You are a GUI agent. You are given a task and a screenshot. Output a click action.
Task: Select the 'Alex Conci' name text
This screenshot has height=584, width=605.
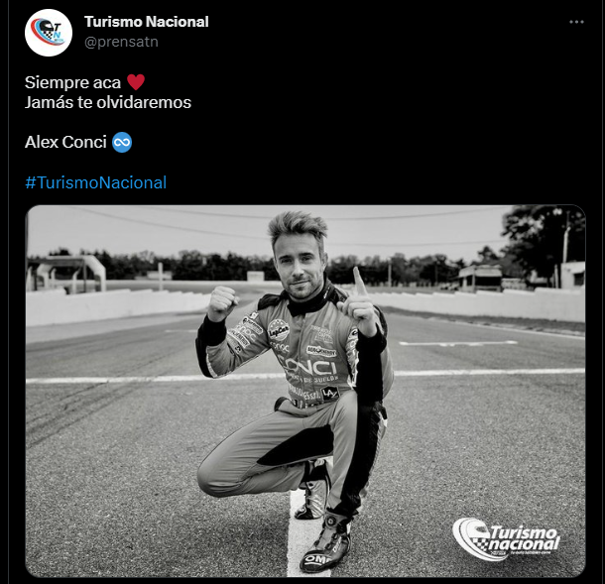click(x=65, y=143)
